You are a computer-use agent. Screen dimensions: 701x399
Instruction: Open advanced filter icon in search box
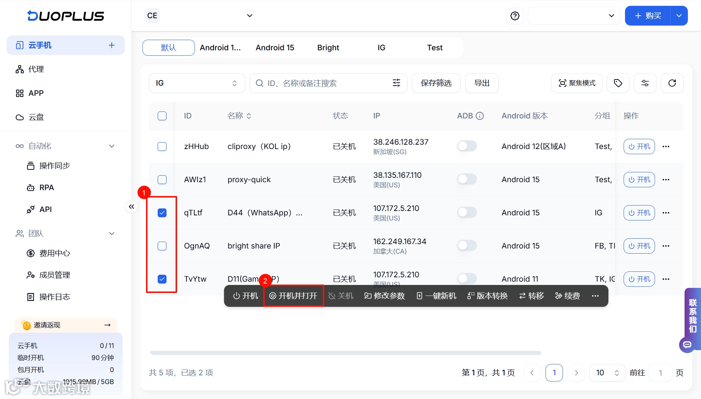[x=396, y=83]
